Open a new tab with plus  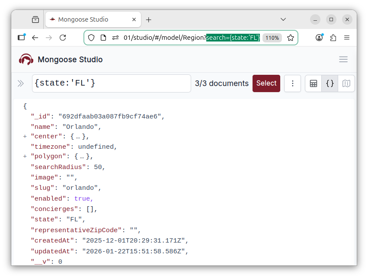click(149, 20)
